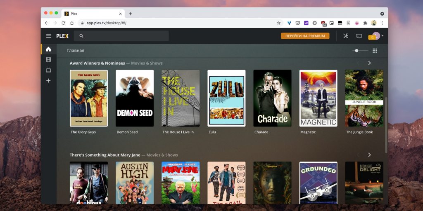Viewport: 423px width, 211px height.
Task: Click the browser home button
Action: pyautogui.click(x=72, y=23)
